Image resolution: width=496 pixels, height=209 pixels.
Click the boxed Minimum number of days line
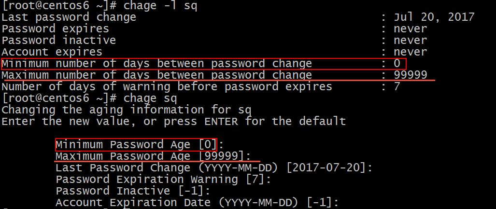pyautogui.click(x=203, y=64)
